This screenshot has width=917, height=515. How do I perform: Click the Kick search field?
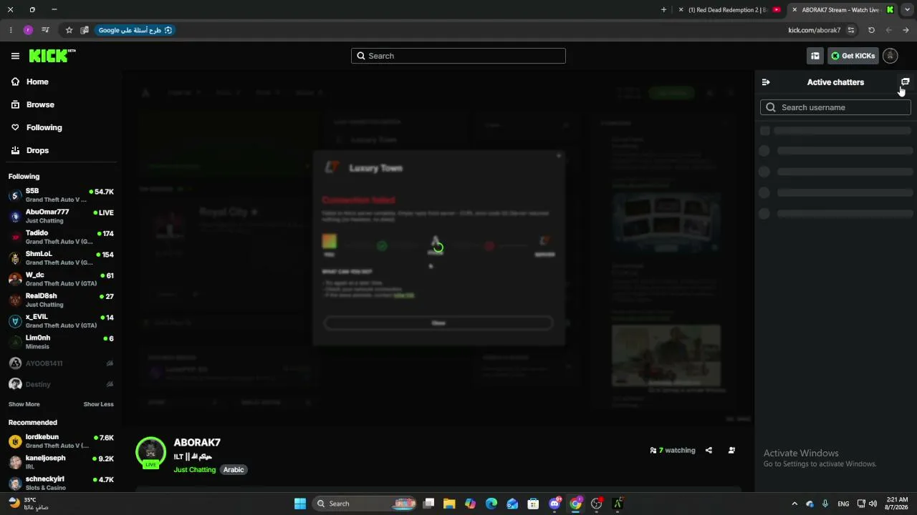pos(458,56)
